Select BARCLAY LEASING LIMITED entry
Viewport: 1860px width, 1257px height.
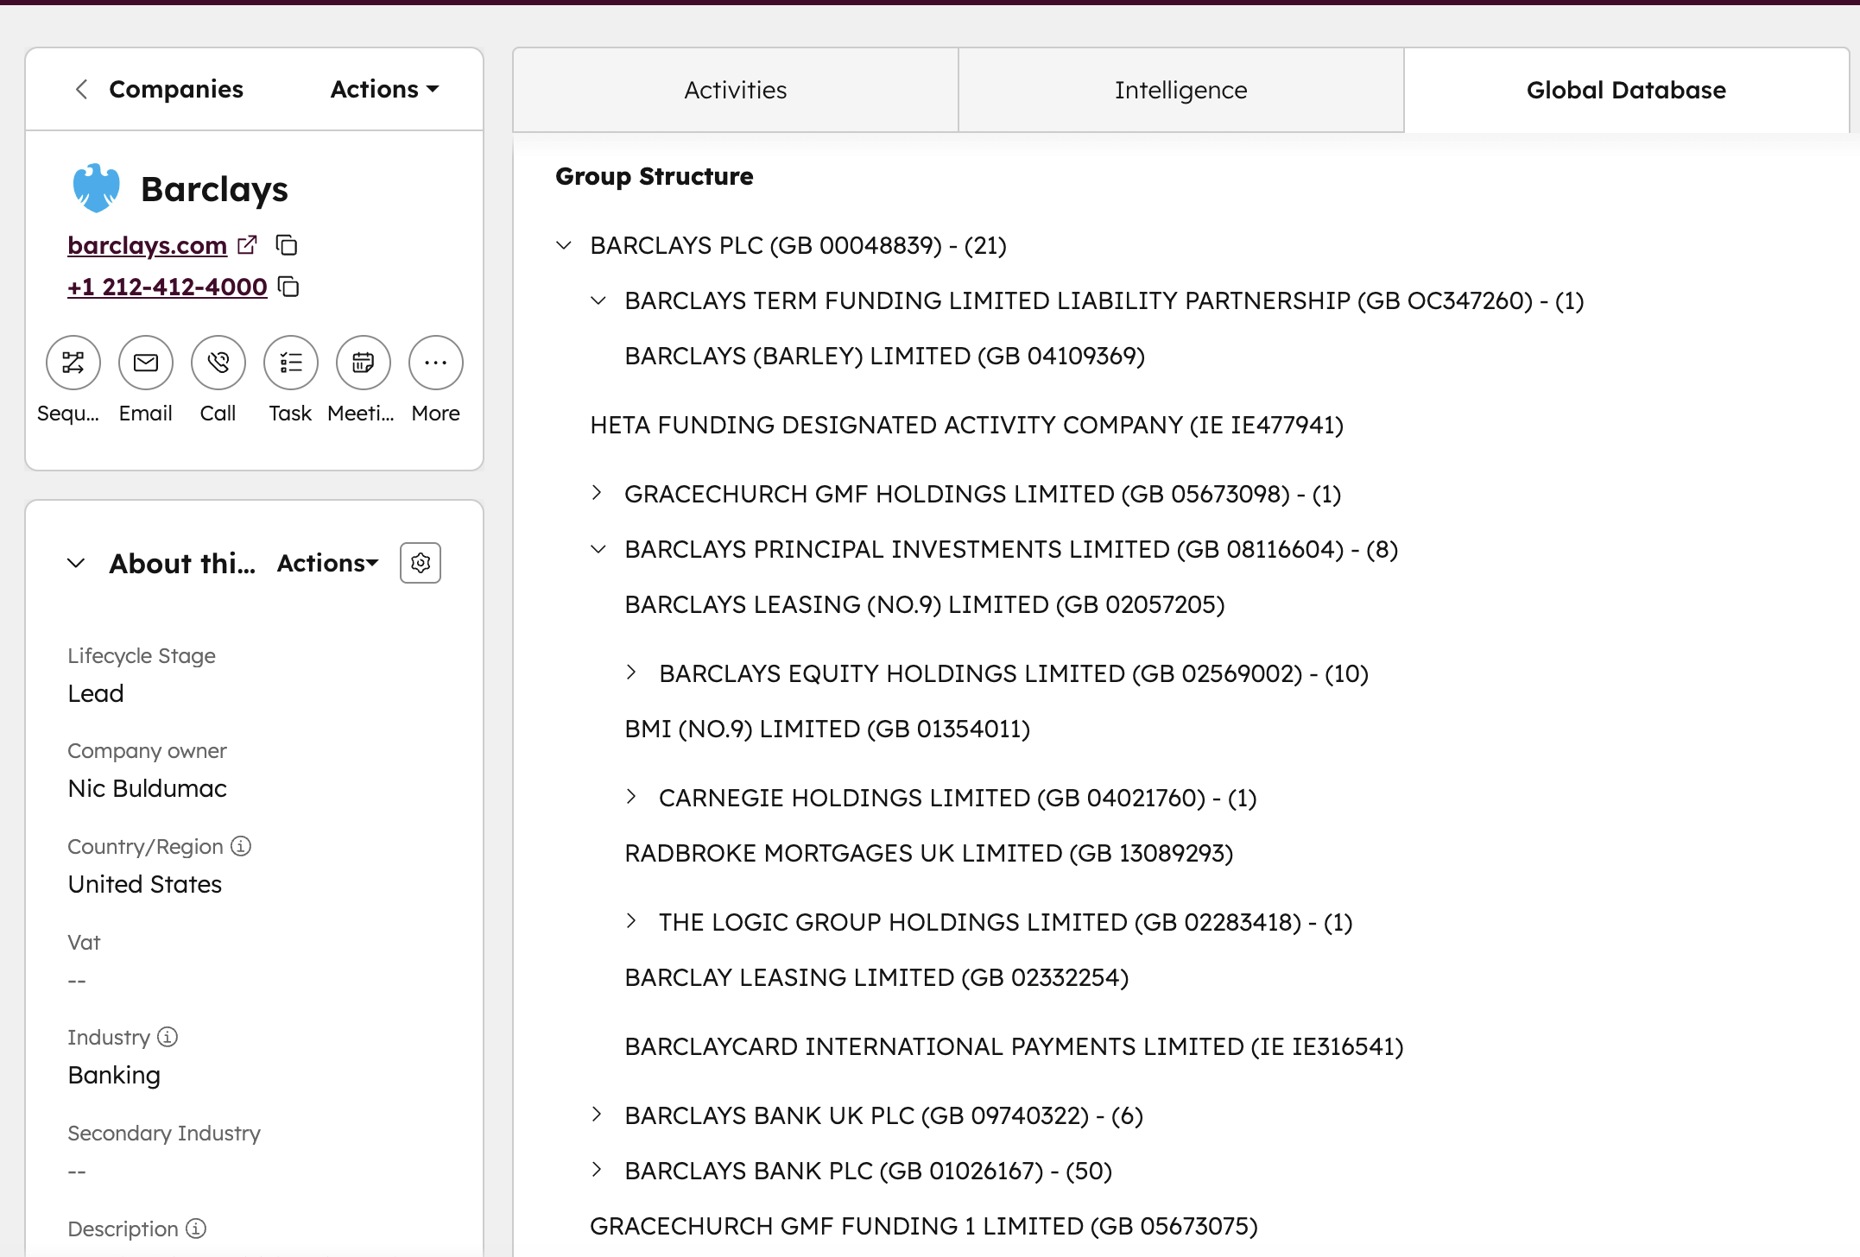point(876,977)
